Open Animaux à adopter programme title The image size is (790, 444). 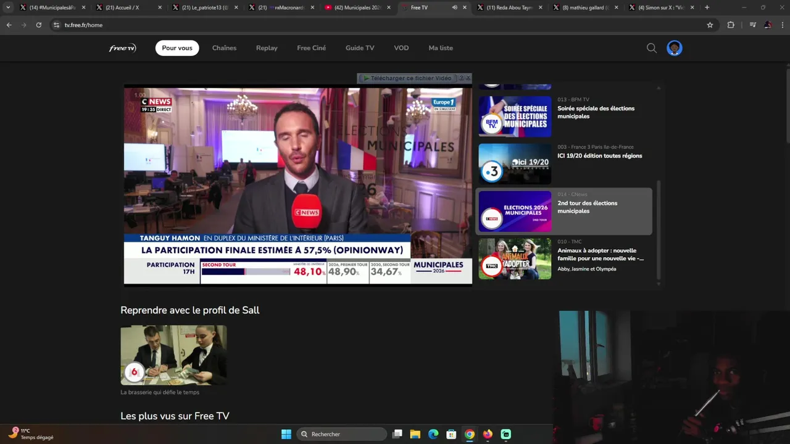(600, 255)
